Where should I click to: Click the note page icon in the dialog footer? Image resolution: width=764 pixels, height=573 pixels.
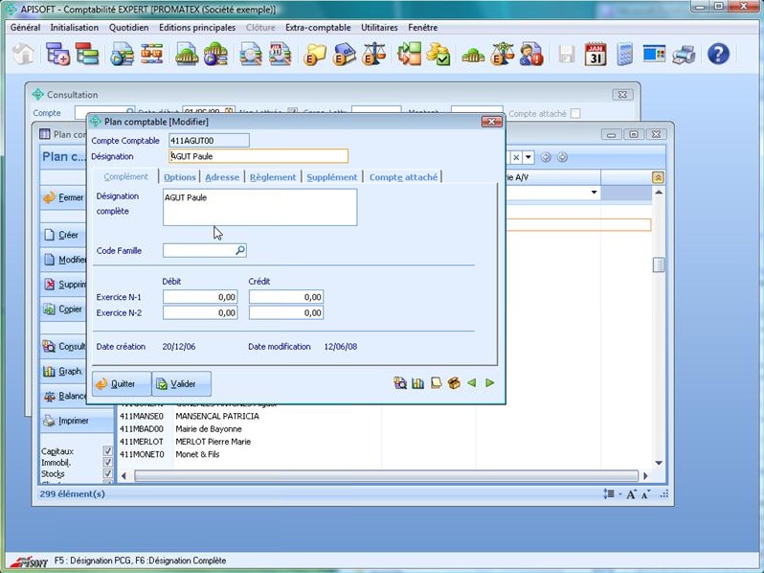click(436, 383)
